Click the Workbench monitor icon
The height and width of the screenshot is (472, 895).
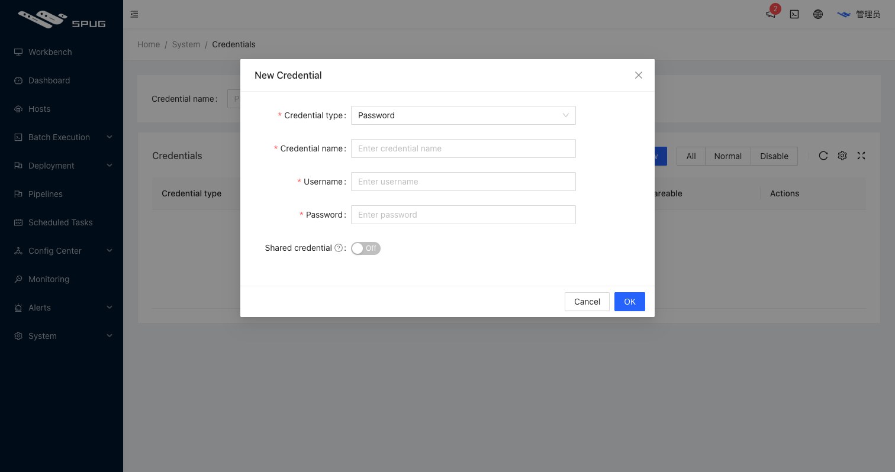[18, 52]
